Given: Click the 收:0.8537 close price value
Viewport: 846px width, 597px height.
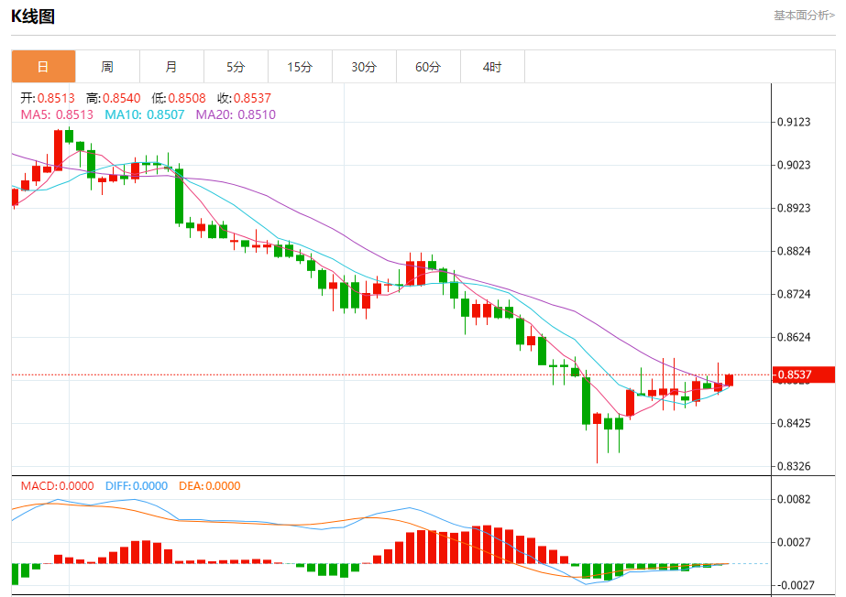Looking at the screenshot, I should point(245,98).
